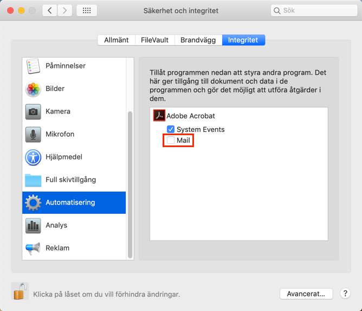Image resolution: width=362 pixels, height=311 pixels.
Task: Click the Adobe Acrobat label
Action: pyautogui.click(x=191, y=116)
